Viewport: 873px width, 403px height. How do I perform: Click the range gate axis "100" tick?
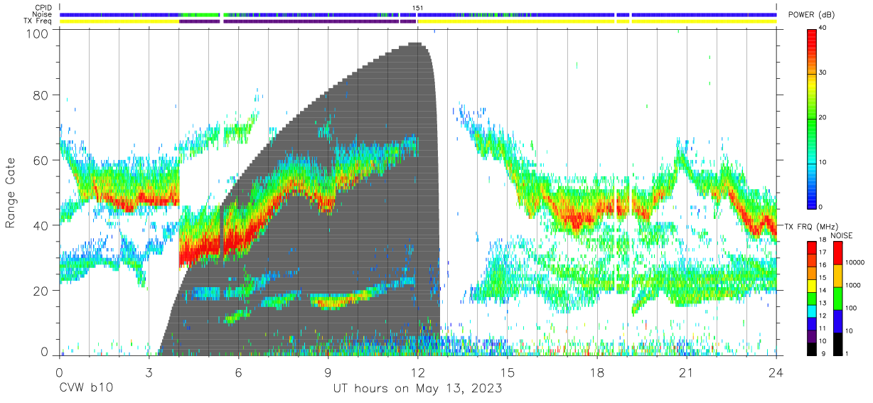click(38, 33)
